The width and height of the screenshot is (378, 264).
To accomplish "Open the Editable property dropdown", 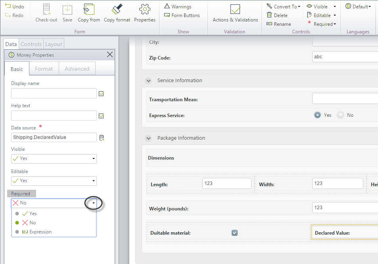I will [x=54, y=181].
